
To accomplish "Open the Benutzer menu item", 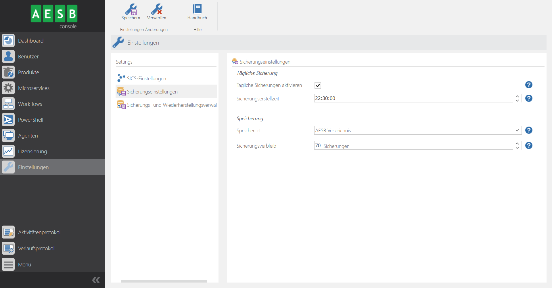I will click(28, 57).
